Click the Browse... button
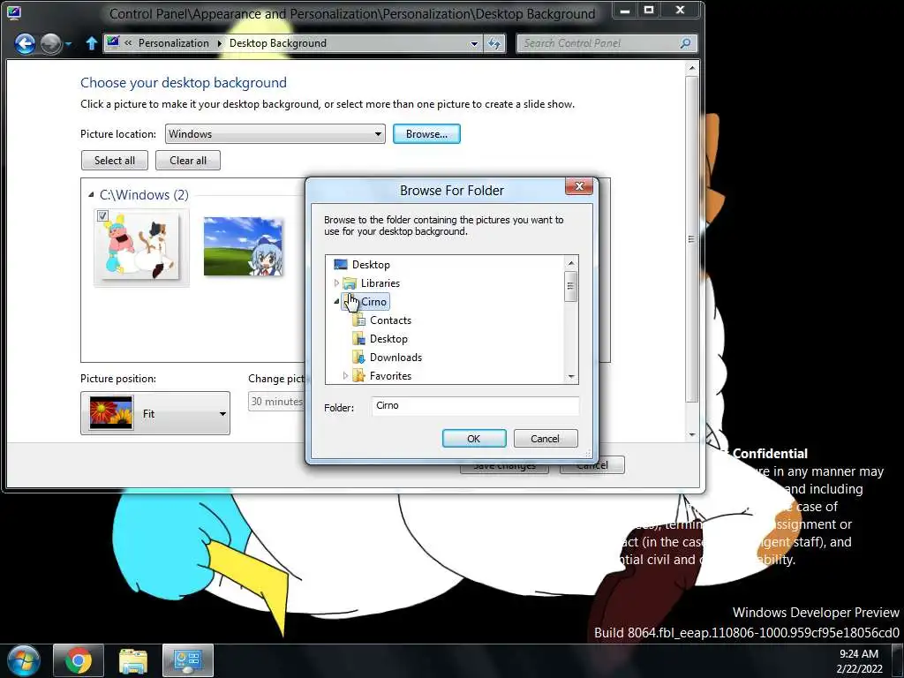This screenshot has width=904, height=678. pyautogui.click(x=426, y=134)
